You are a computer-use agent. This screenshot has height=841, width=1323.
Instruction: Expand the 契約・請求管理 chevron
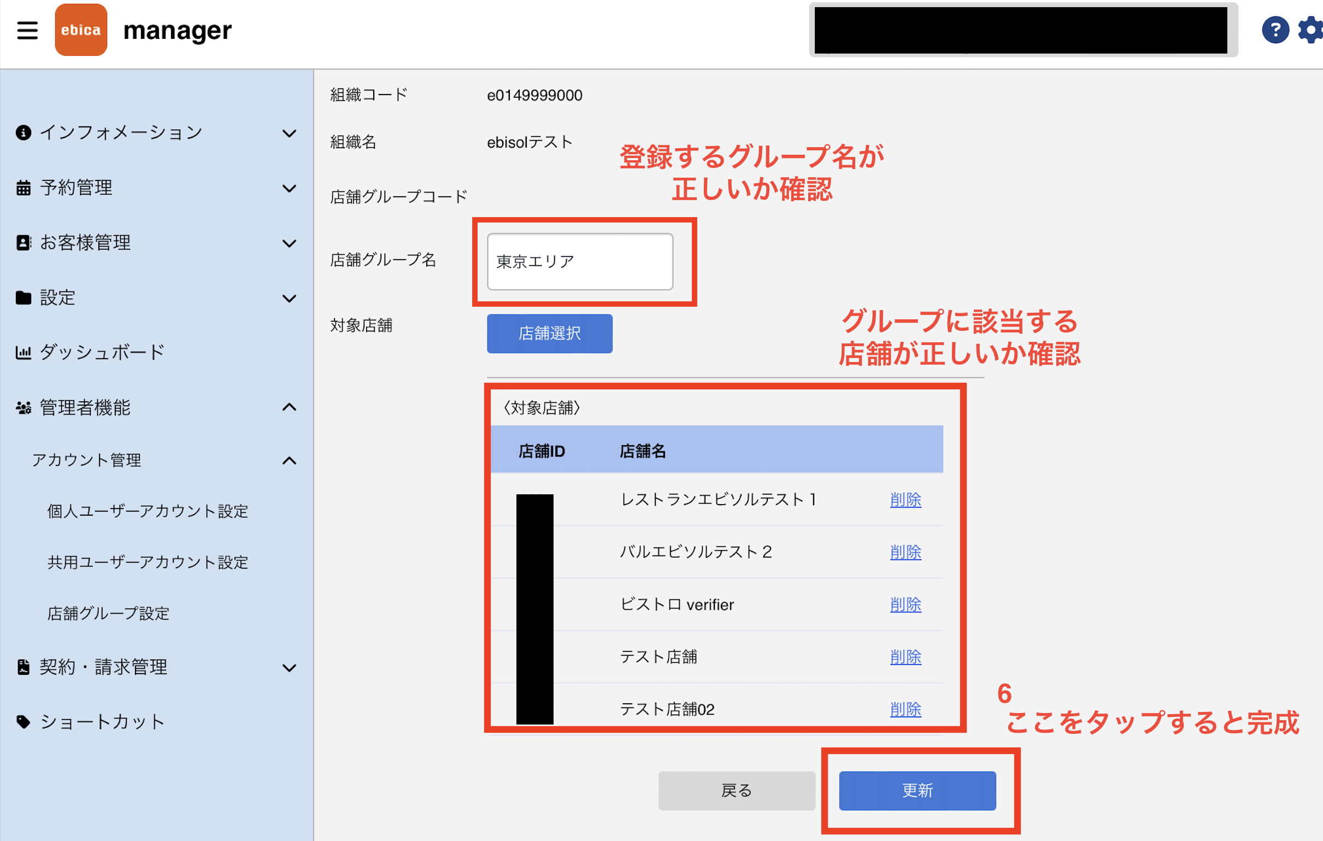pos(289,668)
